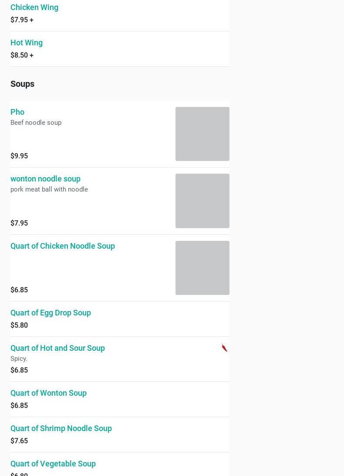This screenshot has width=344, height=476.
Task: Click the $7.95 + Chicken Wing price
Action: tap(22, 20)
